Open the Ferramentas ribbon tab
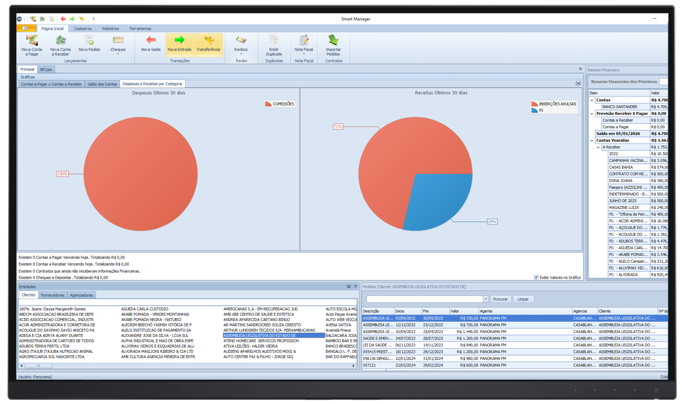 point(140,29)
